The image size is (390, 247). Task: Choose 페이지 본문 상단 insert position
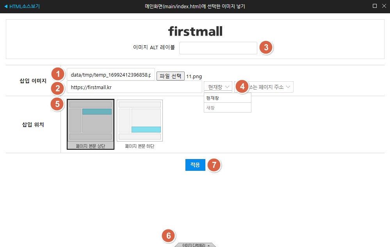tap(91, 124)
